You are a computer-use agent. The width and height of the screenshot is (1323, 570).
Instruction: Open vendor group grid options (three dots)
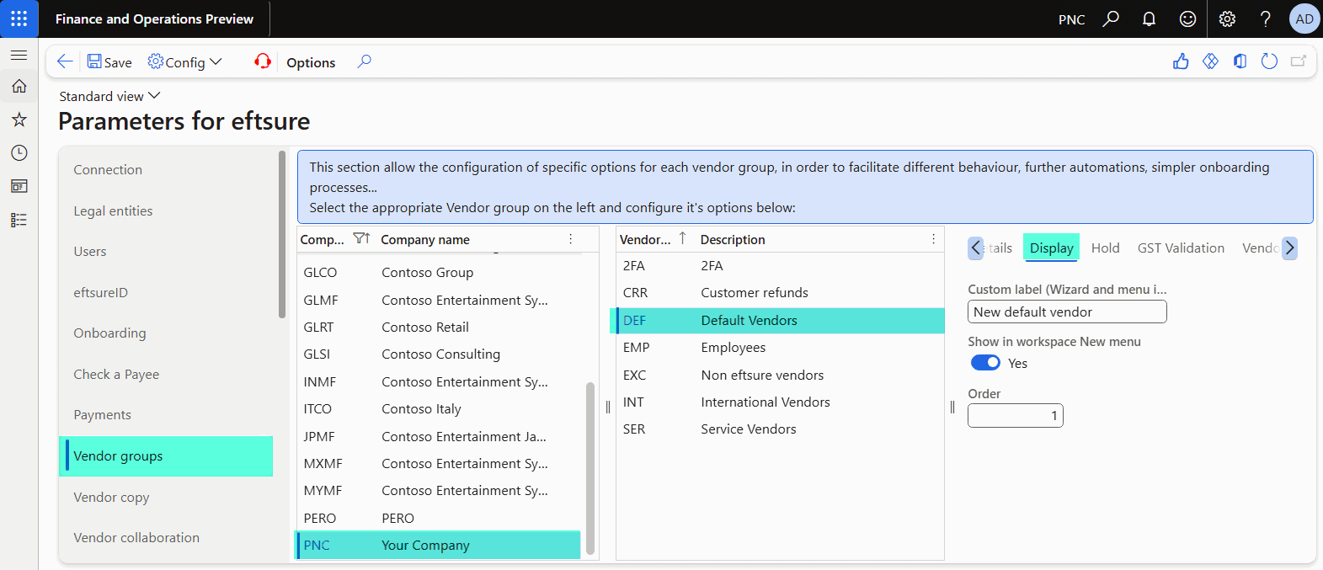pyautogui.click(x=934, y=239)
